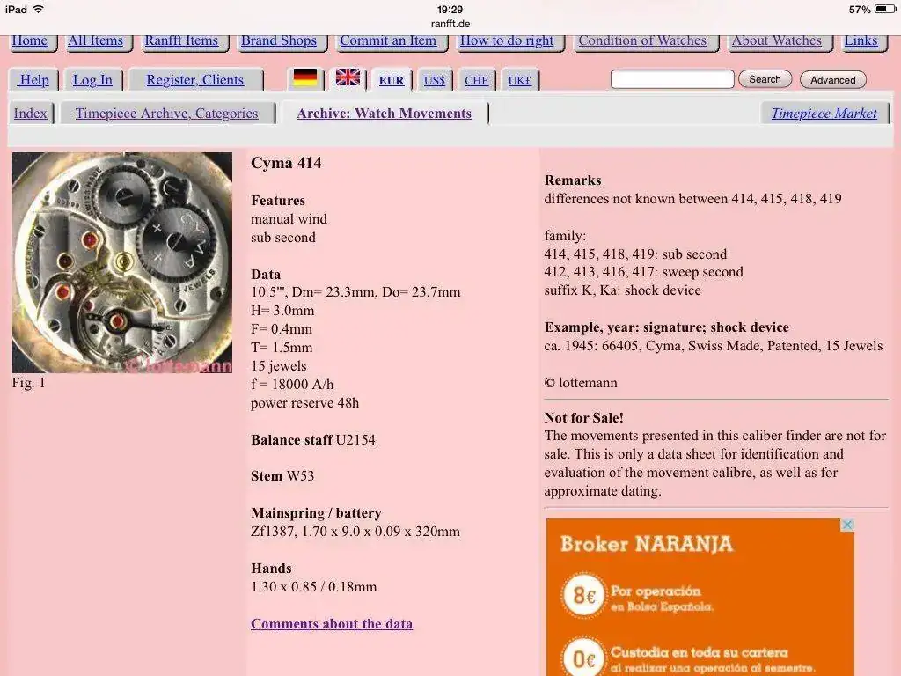Open Commit an Item page
The width and height of the screenshot is (901, 676).
pyautogui.click(x=388, y=40)
